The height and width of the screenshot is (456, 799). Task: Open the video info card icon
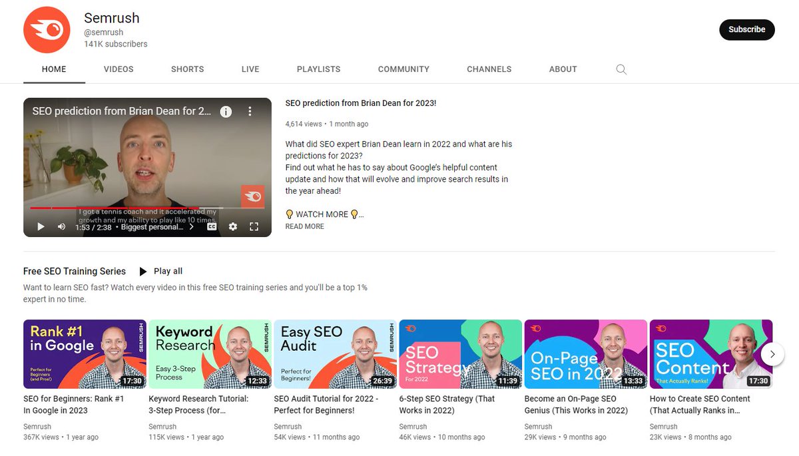226,111
